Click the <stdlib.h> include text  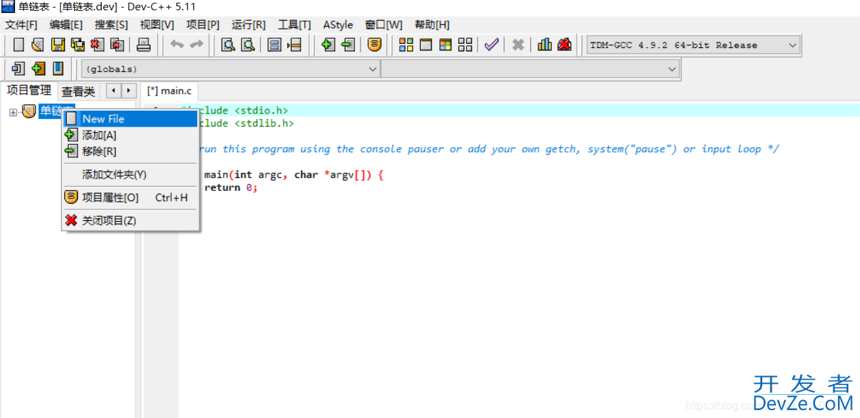tap(264, 123)
